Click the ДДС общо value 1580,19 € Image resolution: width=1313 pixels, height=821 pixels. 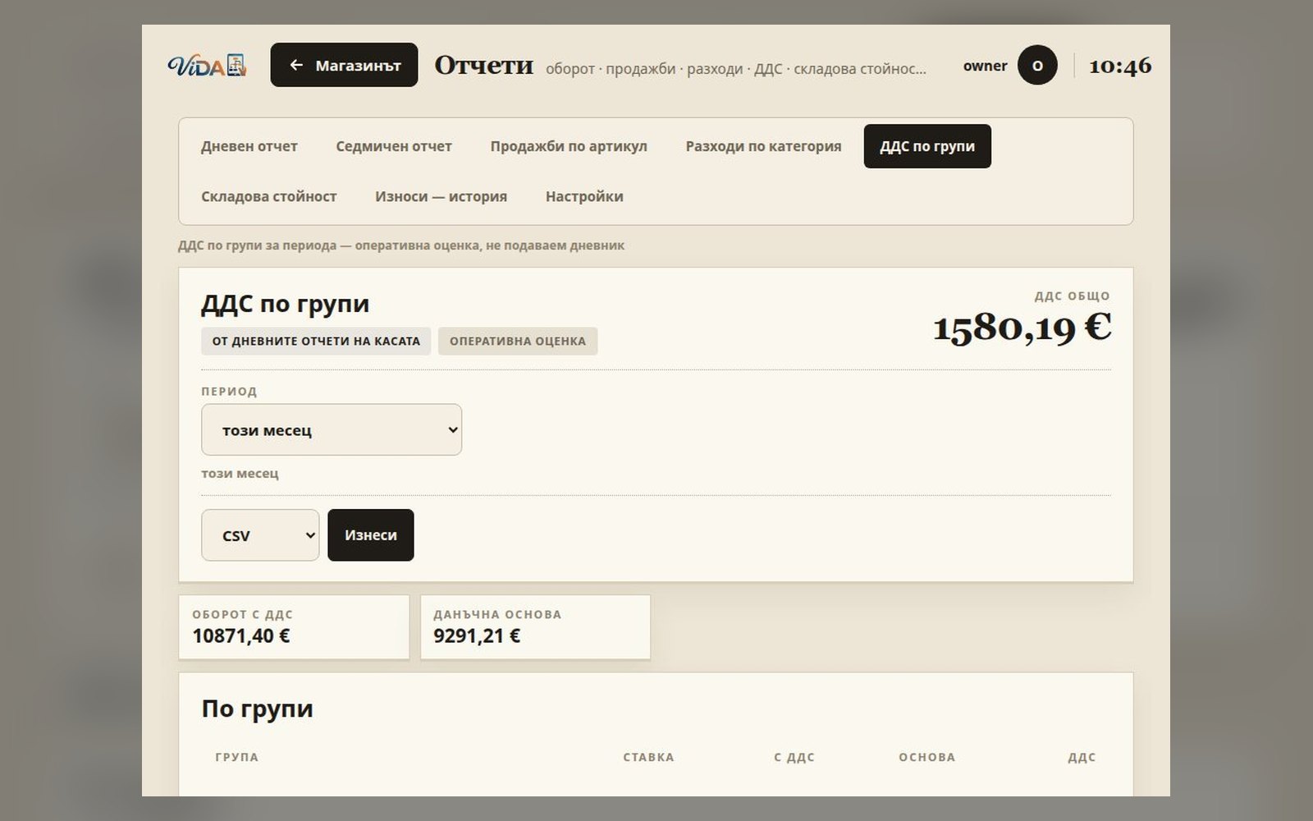pyautogui.click(x=1022, y=327)
